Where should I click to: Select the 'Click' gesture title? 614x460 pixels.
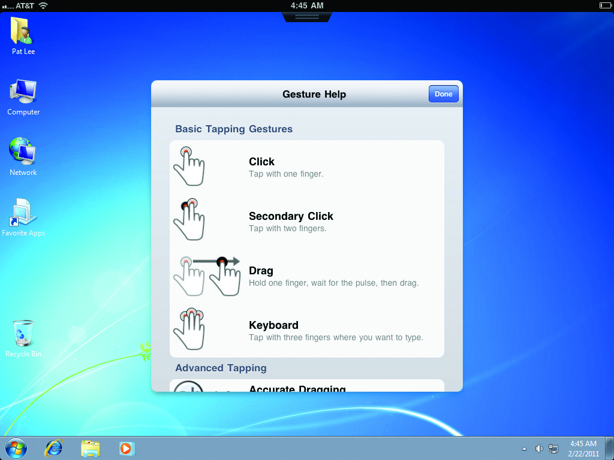point(261,162)
